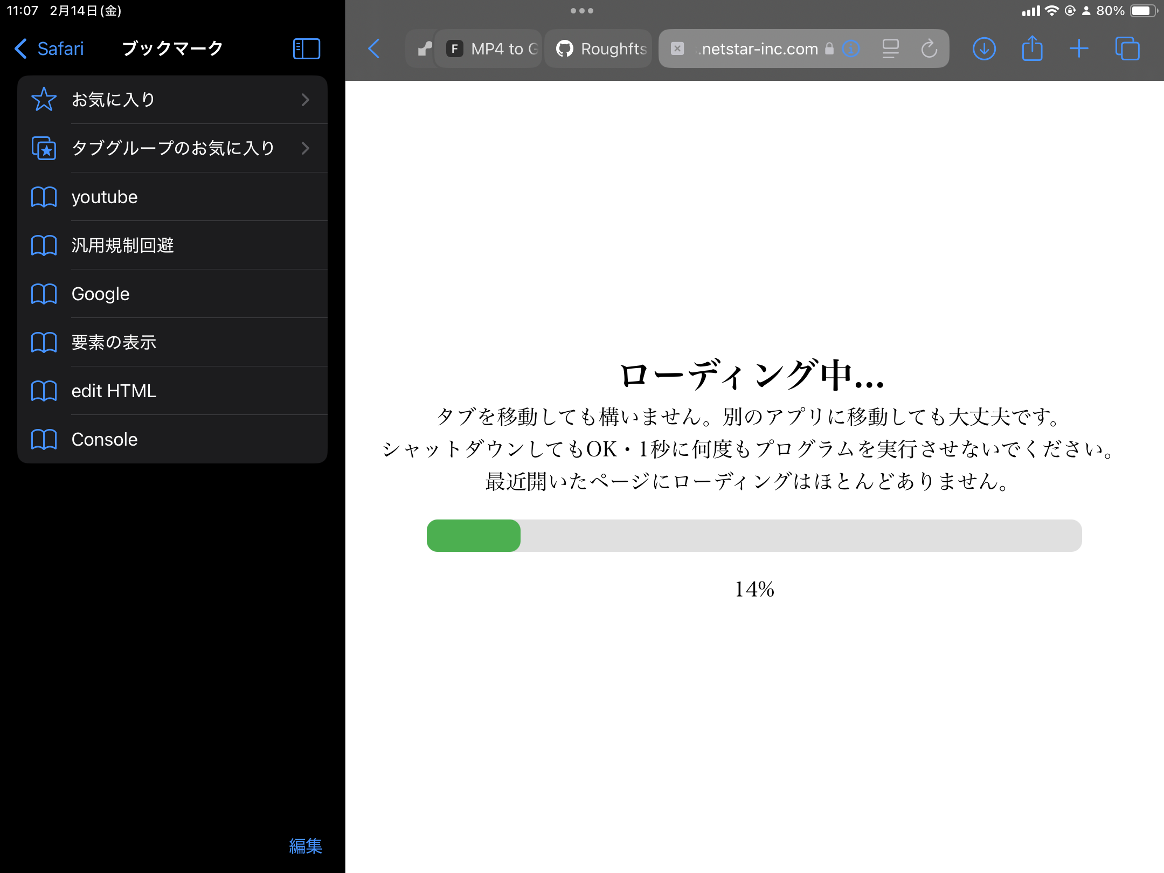
Task: Open the reader view icon in address bar
Action: 890,49
